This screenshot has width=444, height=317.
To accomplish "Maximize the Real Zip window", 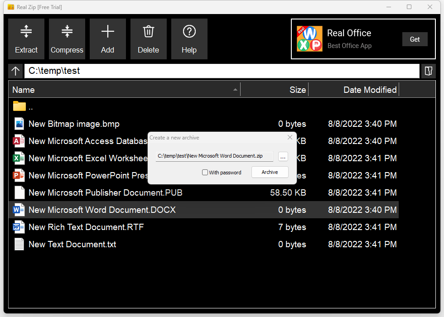I will (x=409, y=7).
